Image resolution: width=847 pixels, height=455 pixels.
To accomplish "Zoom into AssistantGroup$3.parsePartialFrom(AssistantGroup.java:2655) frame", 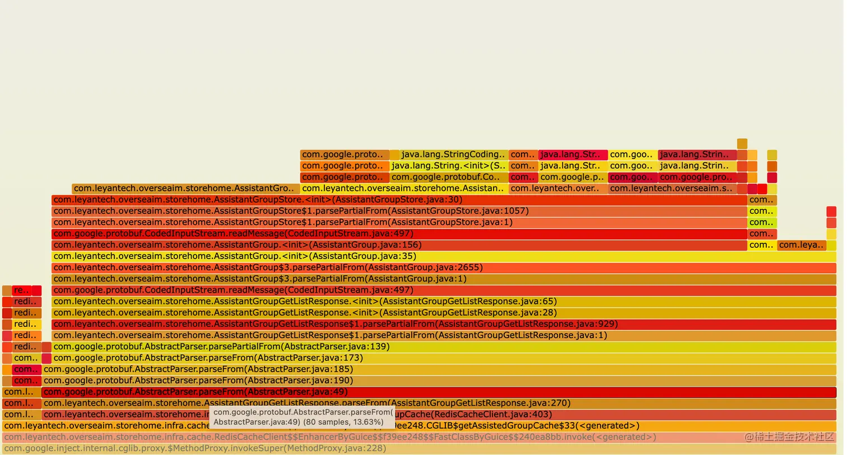I will (x=444, y=268).
